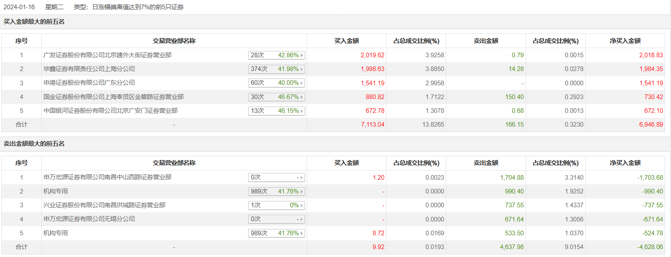Screen dimensions: 671x257
Task: Click arrow icon in 申万宏源南昌中山西路 0次 box
Action: (302, 178)
